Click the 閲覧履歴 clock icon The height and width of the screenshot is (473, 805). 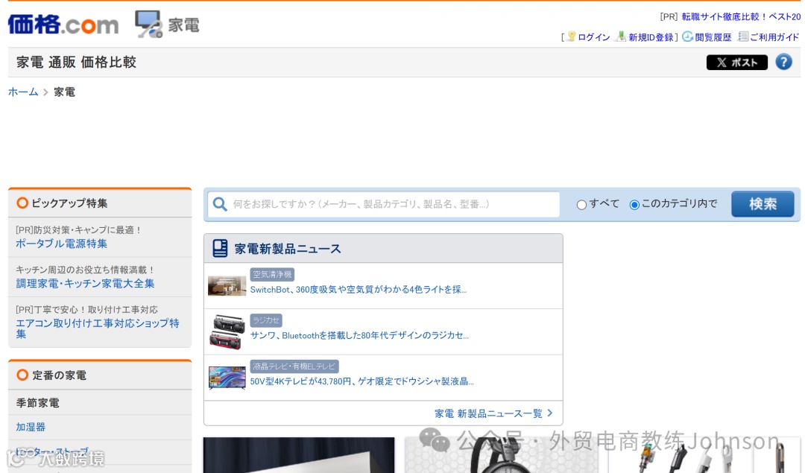tap(687, 36)
